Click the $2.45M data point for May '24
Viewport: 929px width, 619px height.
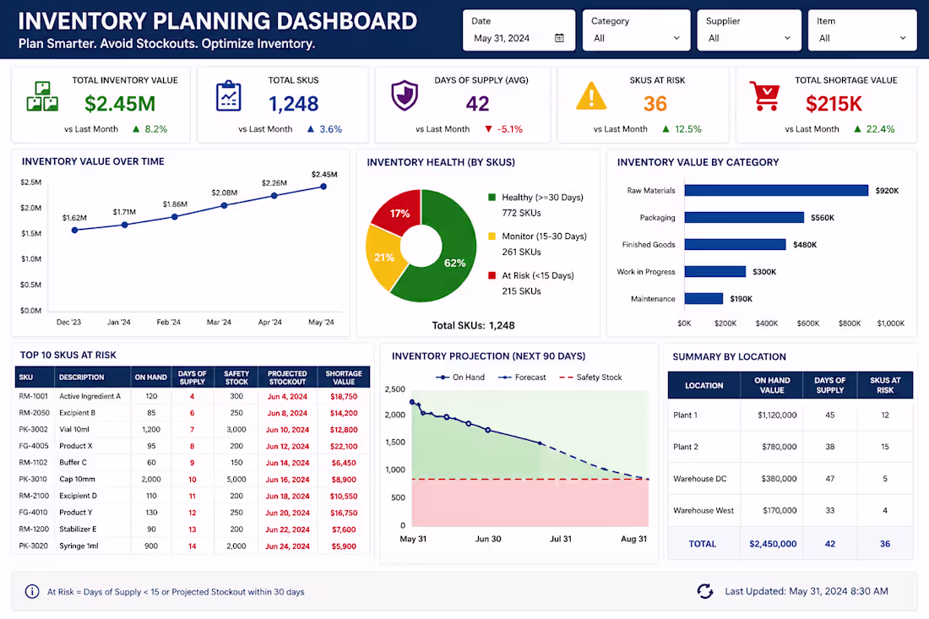[323, 187]
